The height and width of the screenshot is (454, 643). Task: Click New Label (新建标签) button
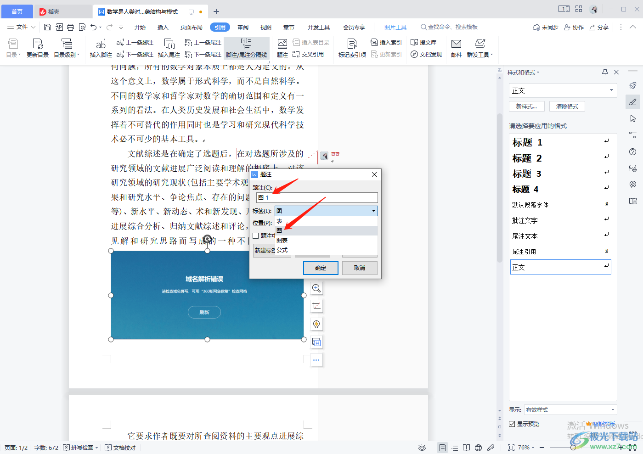pos(264,250)
